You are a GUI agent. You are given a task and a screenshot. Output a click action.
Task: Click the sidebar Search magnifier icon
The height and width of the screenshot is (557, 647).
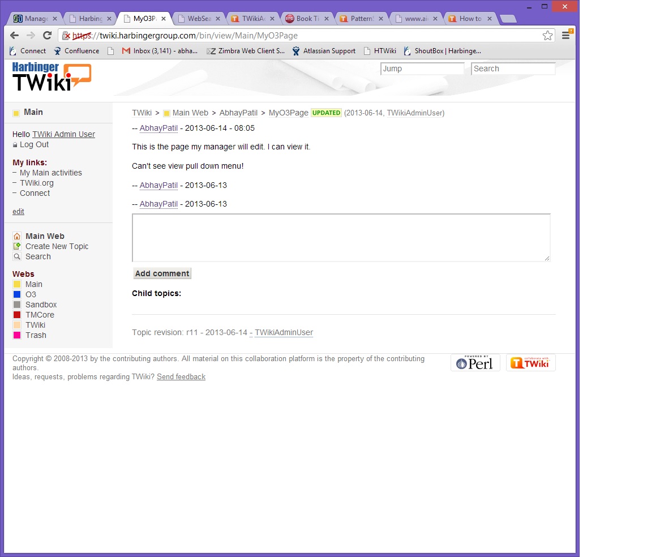pyautogui.click(x=17, y=256)
